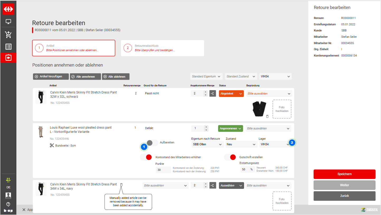Toggle the Aufbereiten switch
Image resolution: width=381 pixels, height=215 pixels.
point(152,143)
